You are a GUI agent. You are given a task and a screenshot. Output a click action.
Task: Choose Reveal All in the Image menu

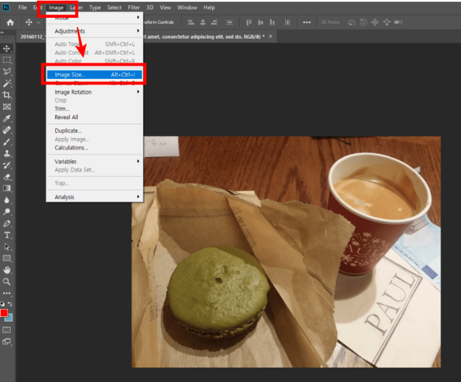[x=94, y=117]
